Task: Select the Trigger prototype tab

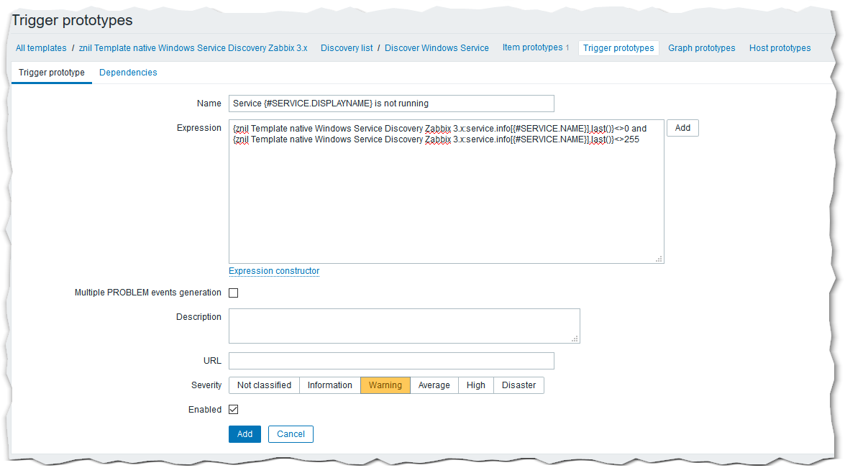Action: click(x=52, y=73)
